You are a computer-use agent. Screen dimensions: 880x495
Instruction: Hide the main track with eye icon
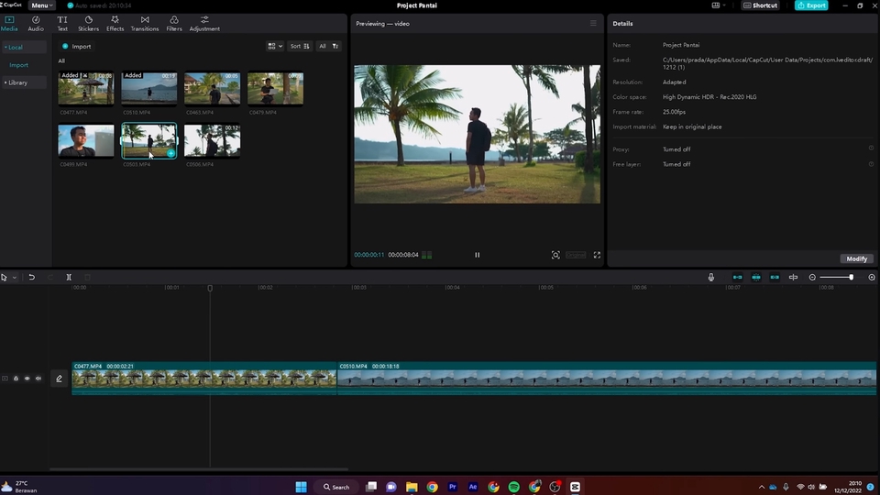tap(27, 379)
